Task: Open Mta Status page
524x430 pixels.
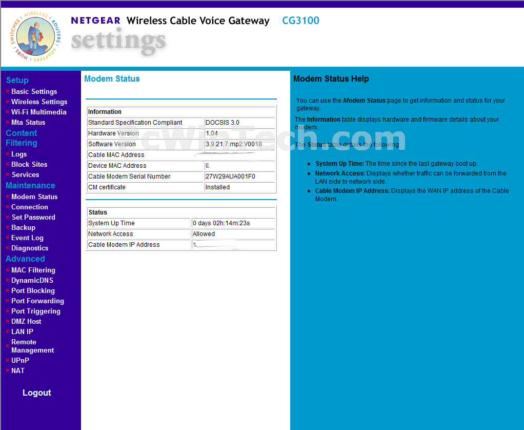Action: click(28, 122)
